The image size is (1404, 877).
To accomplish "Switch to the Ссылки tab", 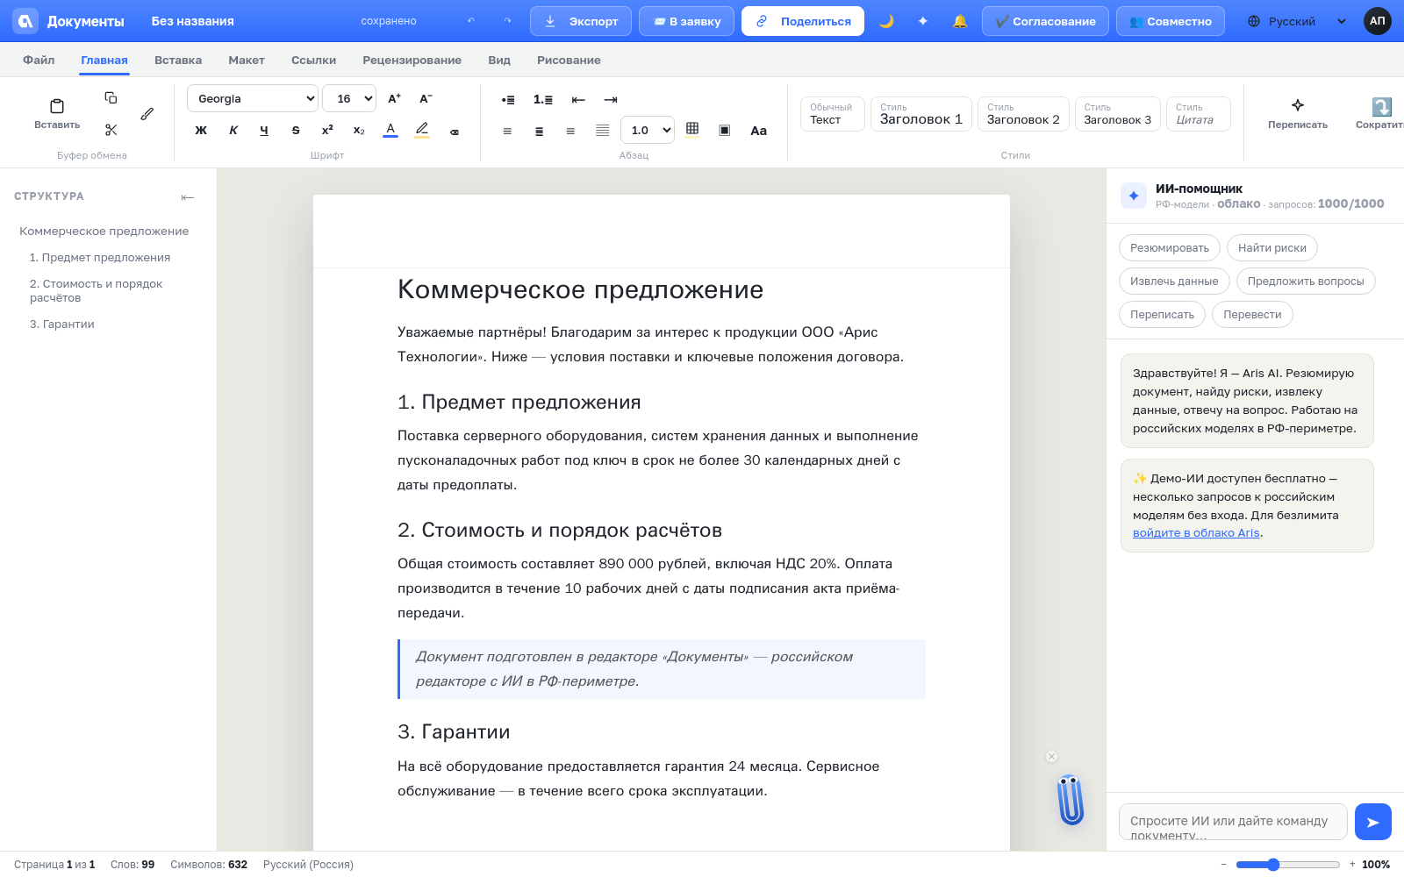I will (313, 60).
